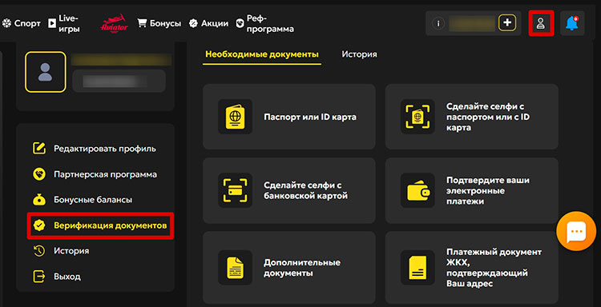The width and height of the screenshot is (601, 307).
Task: Open Платежный документ ЖКХ card
Action: [472, 268]
